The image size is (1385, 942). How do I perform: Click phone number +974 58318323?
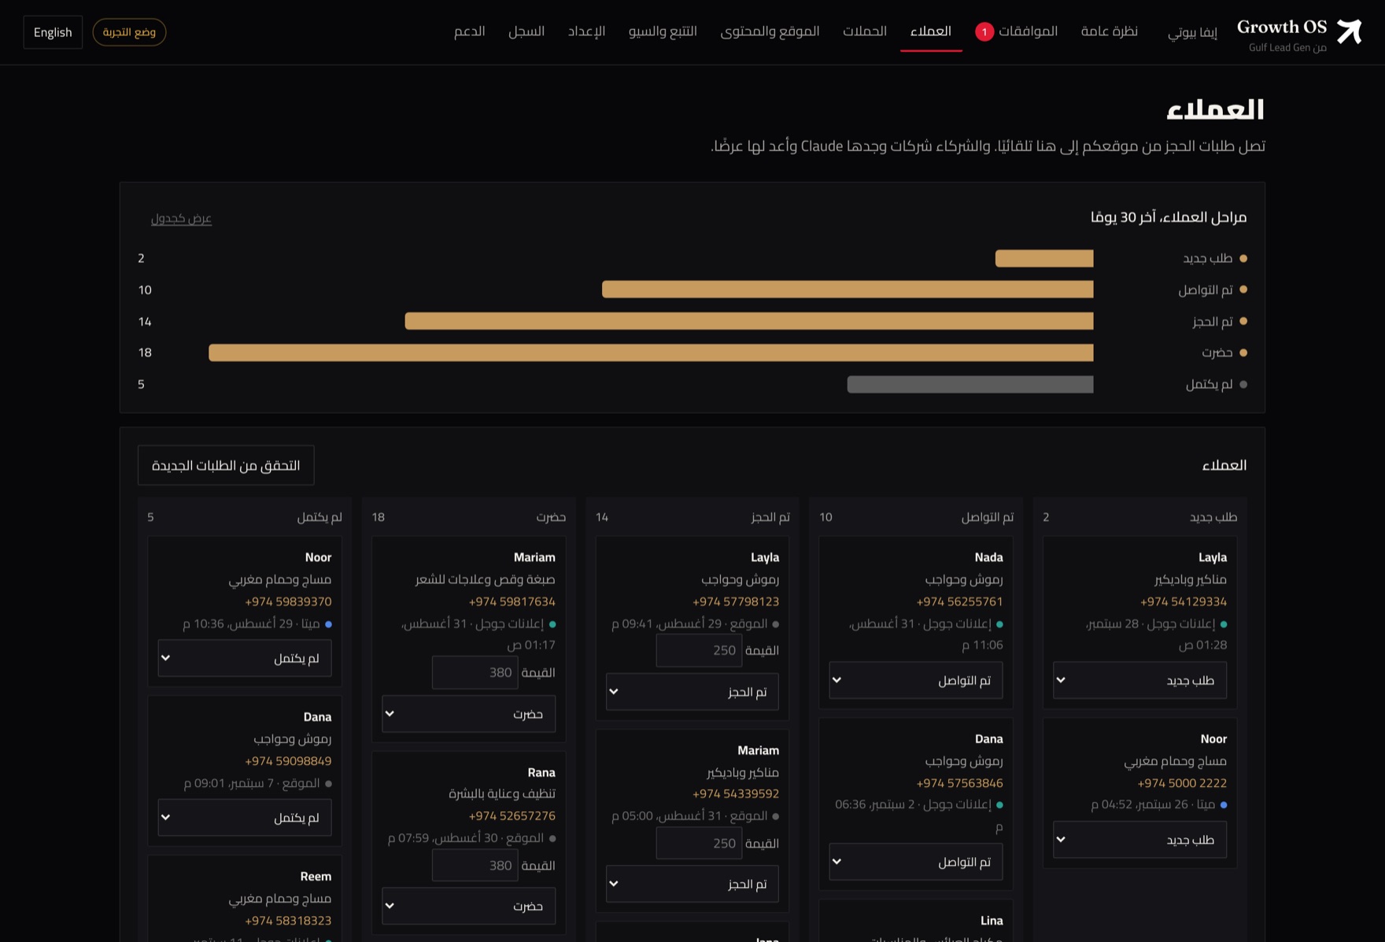coord(288,921)
